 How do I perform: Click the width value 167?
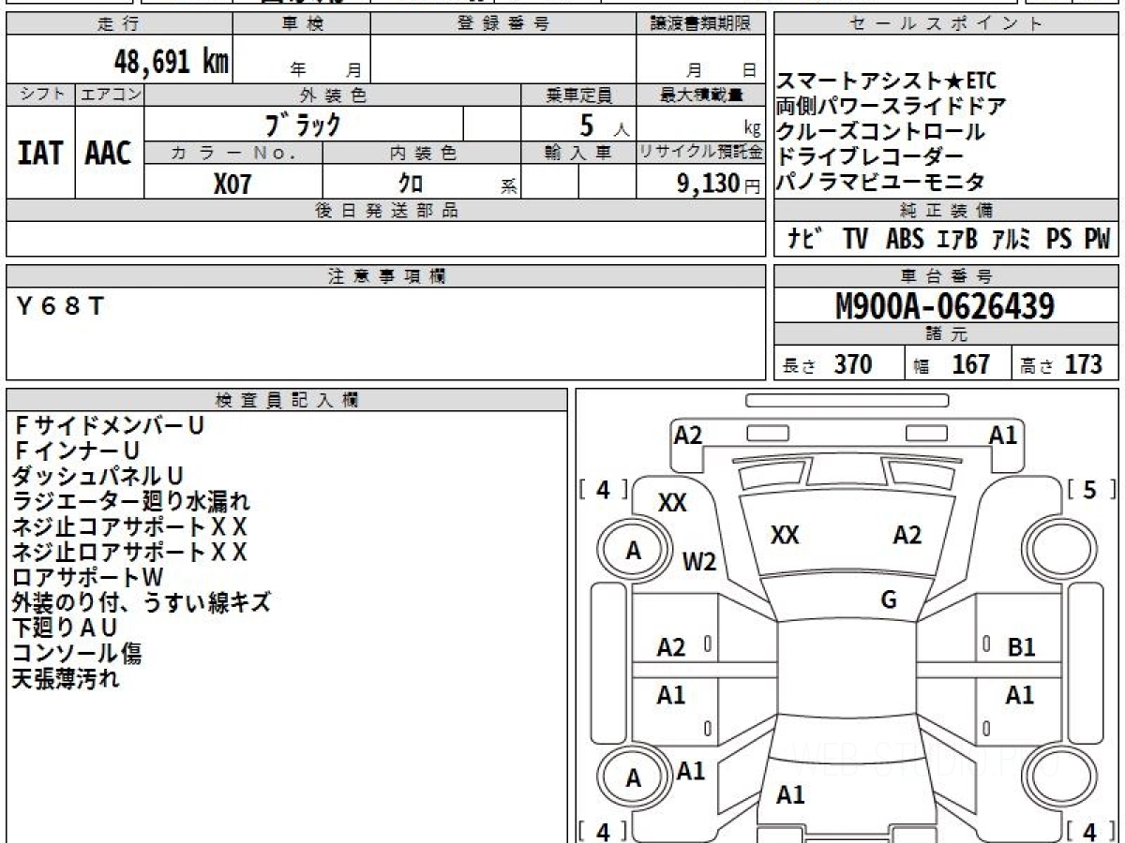(x=971, y=364)
